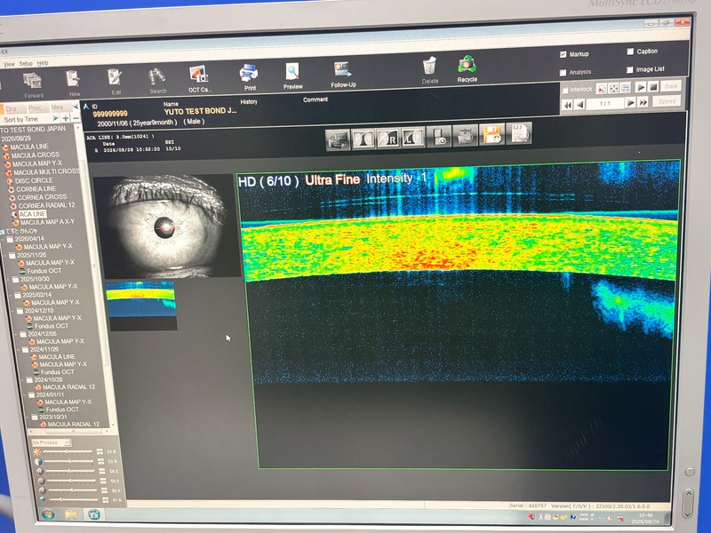Screen dimensions: 711x533
Task: Show the left eye L view
Action: coord(412,138)
